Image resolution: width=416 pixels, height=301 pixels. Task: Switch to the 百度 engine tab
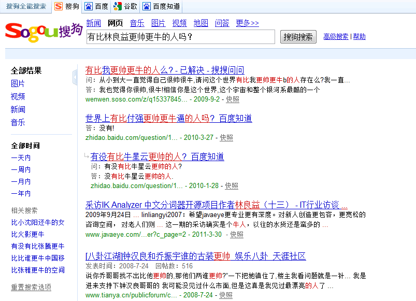click(96, 6)
